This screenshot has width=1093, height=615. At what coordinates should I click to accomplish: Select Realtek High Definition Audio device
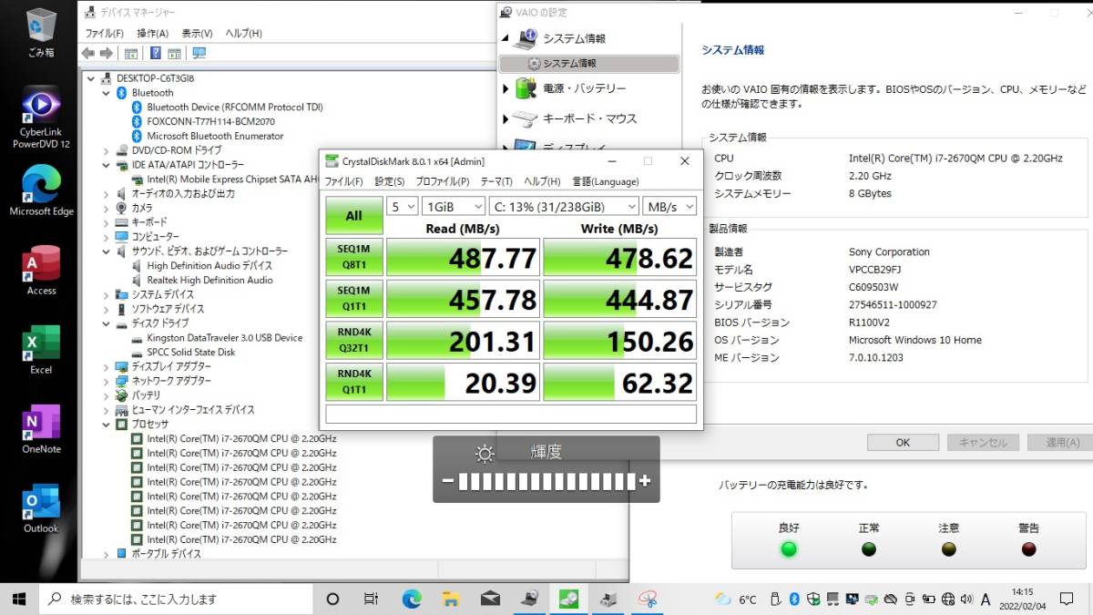click(x=209, y=280)
